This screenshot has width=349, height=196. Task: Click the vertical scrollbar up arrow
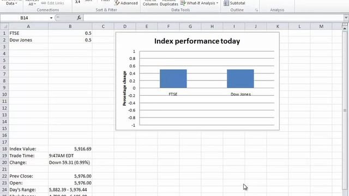pos(345,29)
